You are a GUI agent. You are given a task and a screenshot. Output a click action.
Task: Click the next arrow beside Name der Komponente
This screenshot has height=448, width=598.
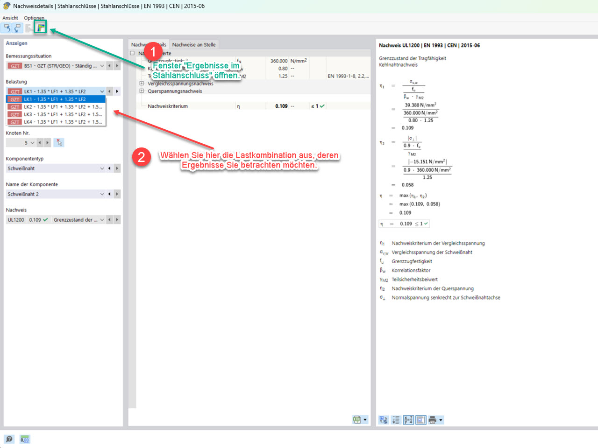[118, 194]
